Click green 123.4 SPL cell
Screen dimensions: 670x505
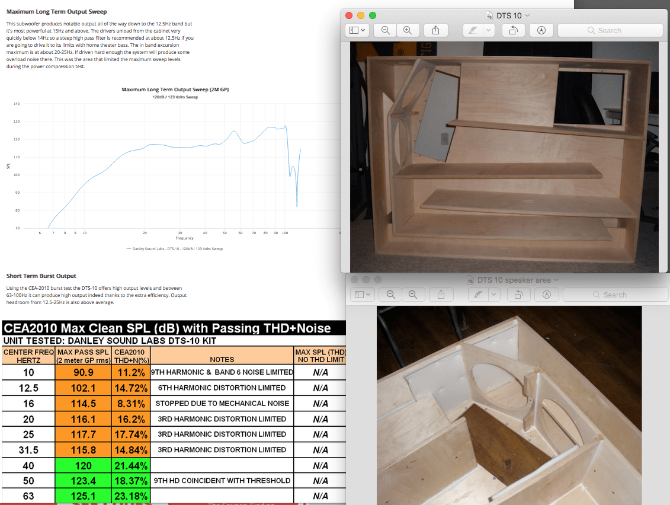[84, 481]
